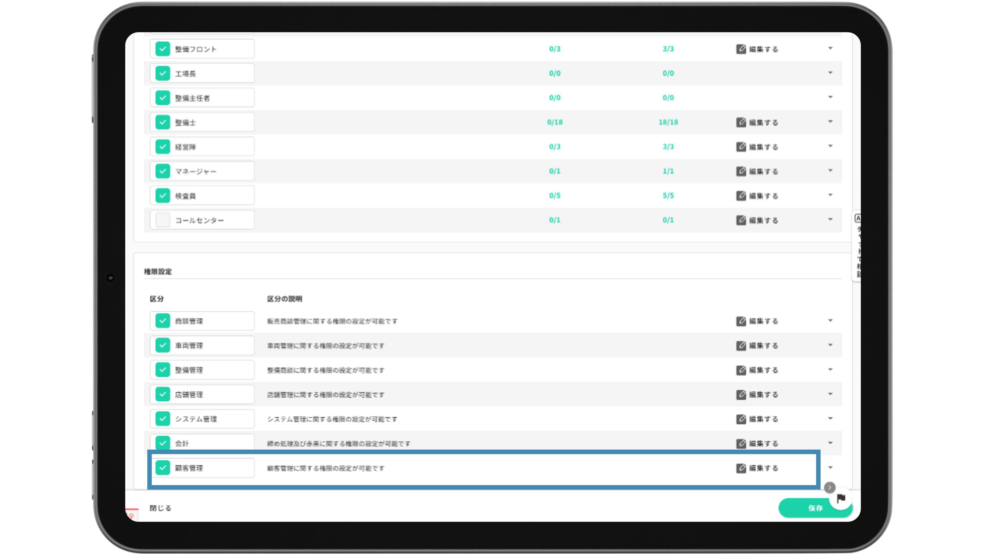Viewport: 984px width, 554px height.
Task: Enable the コールセンター checkbox
Action: 163,220
